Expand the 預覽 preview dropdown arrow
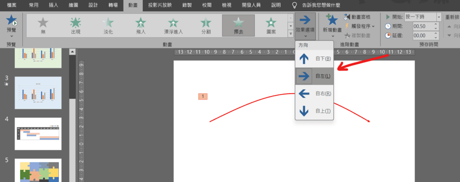The height and width of the screenshot is (182, 460). click(11, 36)
